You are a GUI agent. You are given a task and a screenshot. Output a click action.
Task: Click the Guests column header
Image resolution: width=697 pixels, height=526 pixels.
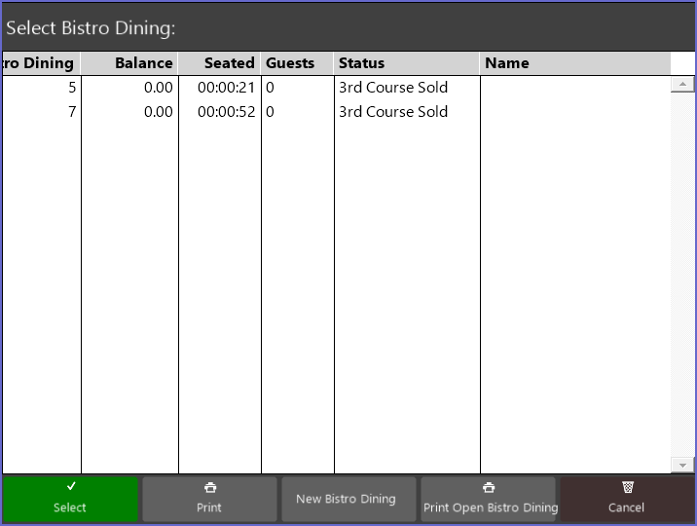click(297, 63)
